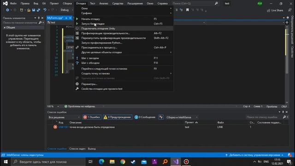Close the MyForm.cpp tab
Screen dimensions: 295x166
(70, 18)
